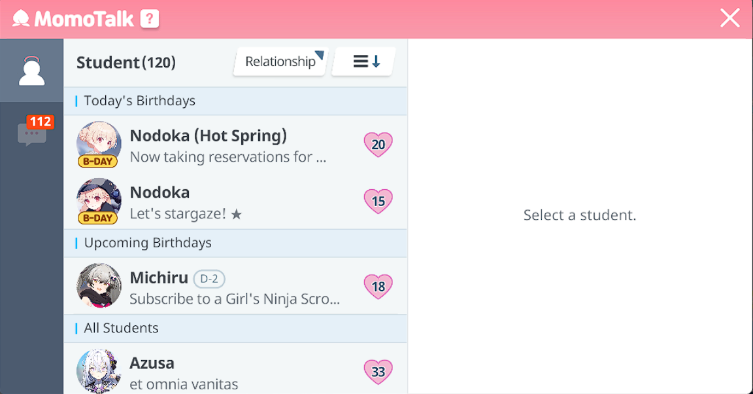Open the MomoTalk help question mark icon
This screenshot has height=394, width=753.
149,19
